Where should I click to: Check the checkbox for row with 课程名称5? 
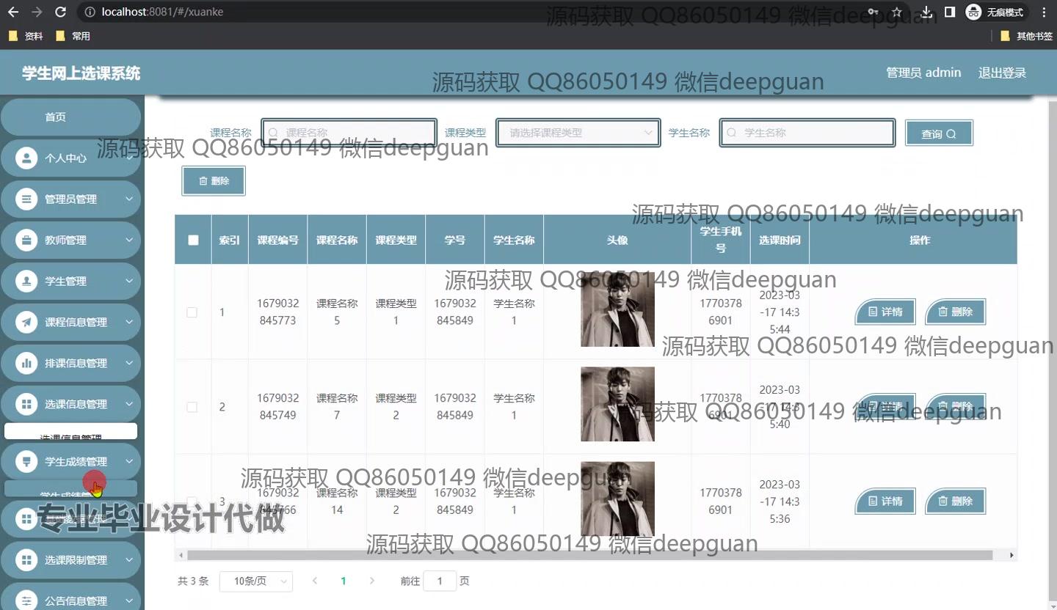(x=192, y=312)
